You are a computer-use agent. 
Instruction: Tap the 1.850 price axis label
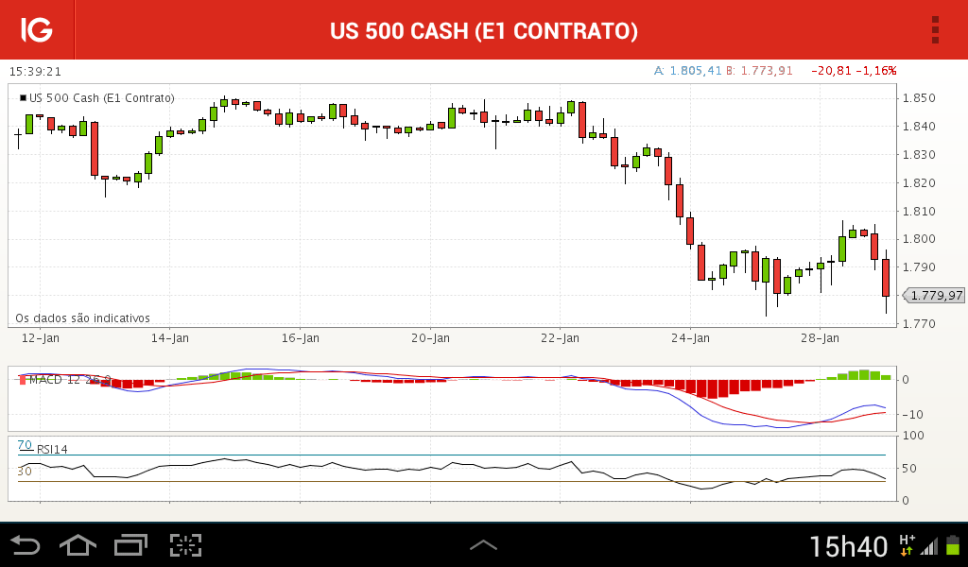(919, 98)
